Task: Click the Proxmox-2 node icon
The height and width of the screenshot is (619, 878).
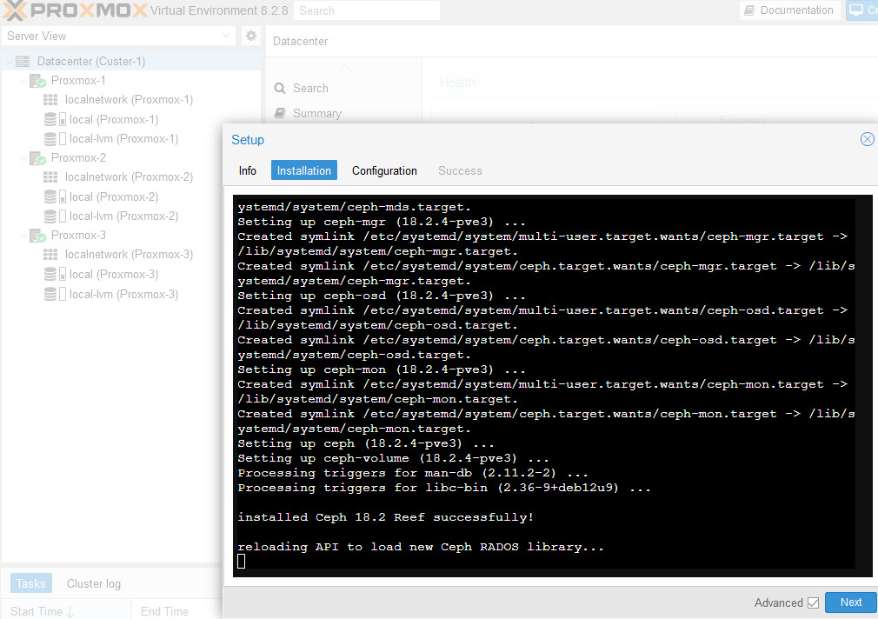Action: pos(37,158)
